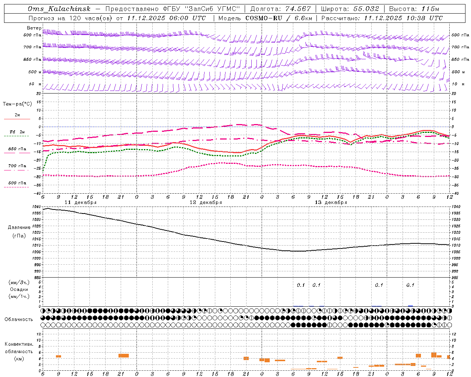Click the 'Ветер' wind panel label

(x=34, y=28)
